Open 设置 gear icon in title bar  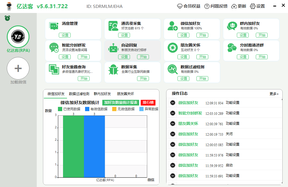coord(253,6)
